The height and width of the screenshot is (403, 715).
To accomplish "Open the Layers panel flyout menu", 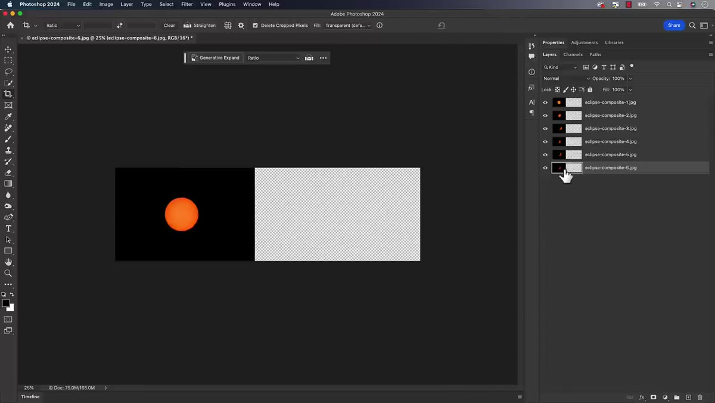I will pos(710,55).
